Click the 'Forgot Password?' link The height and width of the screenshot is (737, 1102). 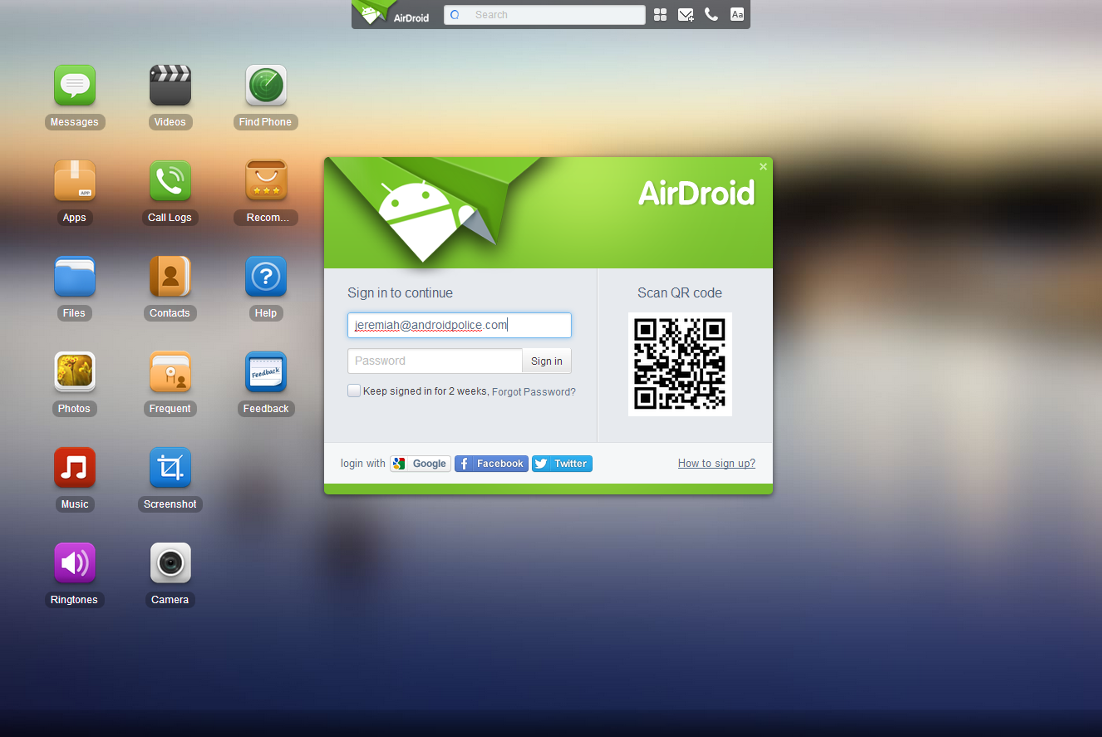[533, 391]
